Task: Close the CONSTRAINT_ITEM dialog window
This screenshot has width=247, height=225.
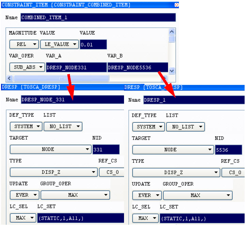Action: (176, 5)
